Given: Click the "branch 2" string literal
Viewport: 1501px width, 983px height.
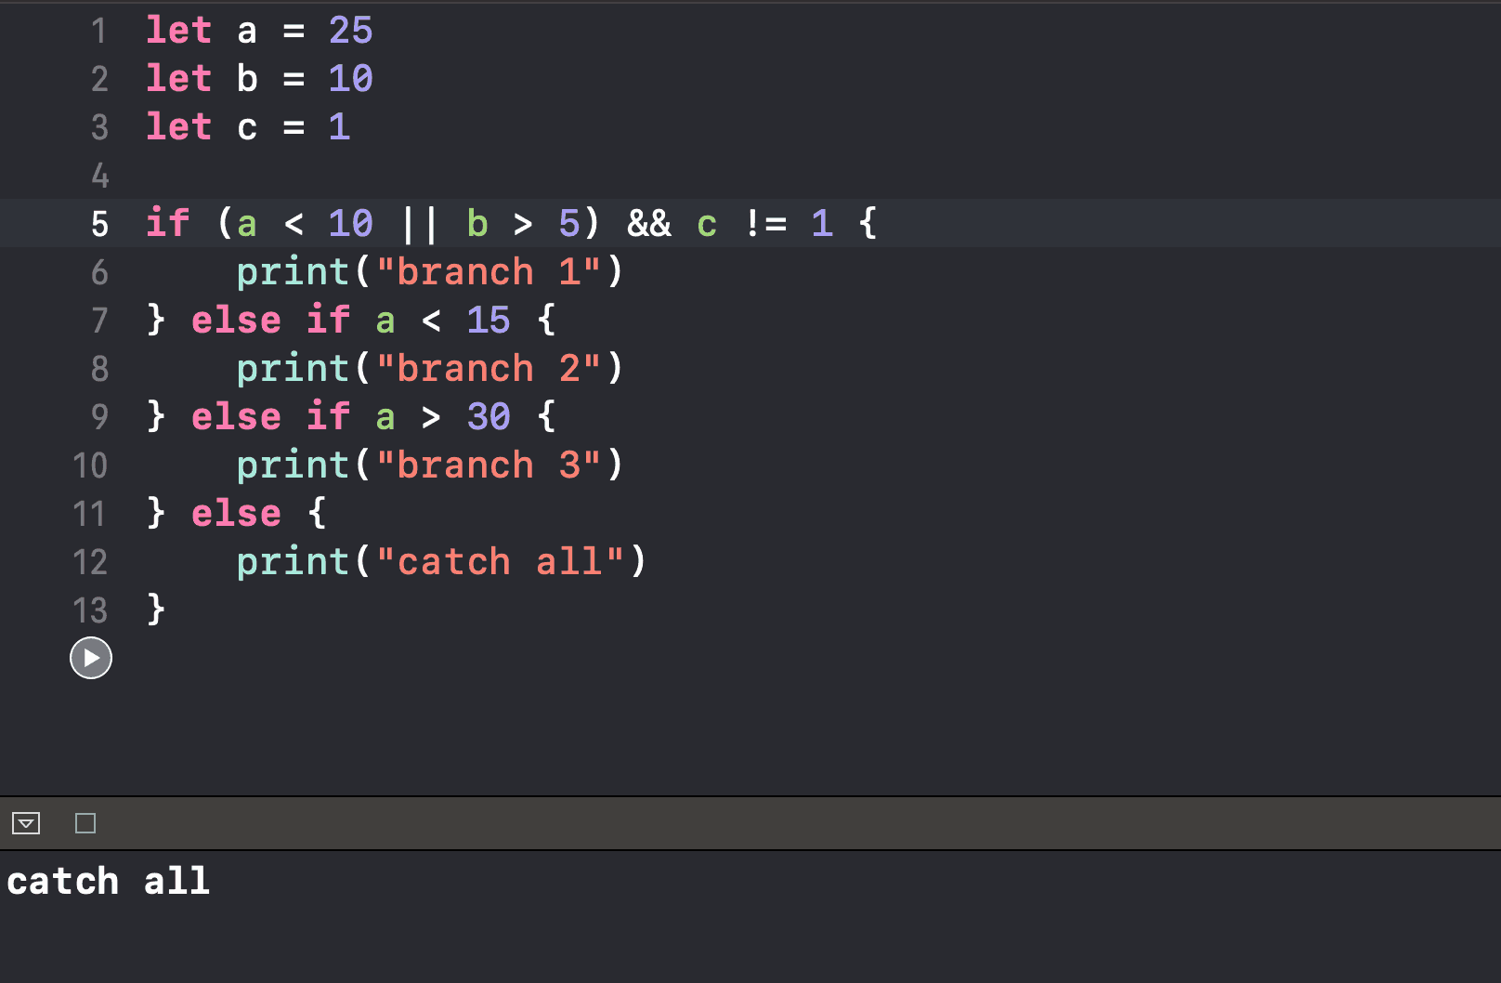Looking at the screenshot, I should (x=489, y=369).
